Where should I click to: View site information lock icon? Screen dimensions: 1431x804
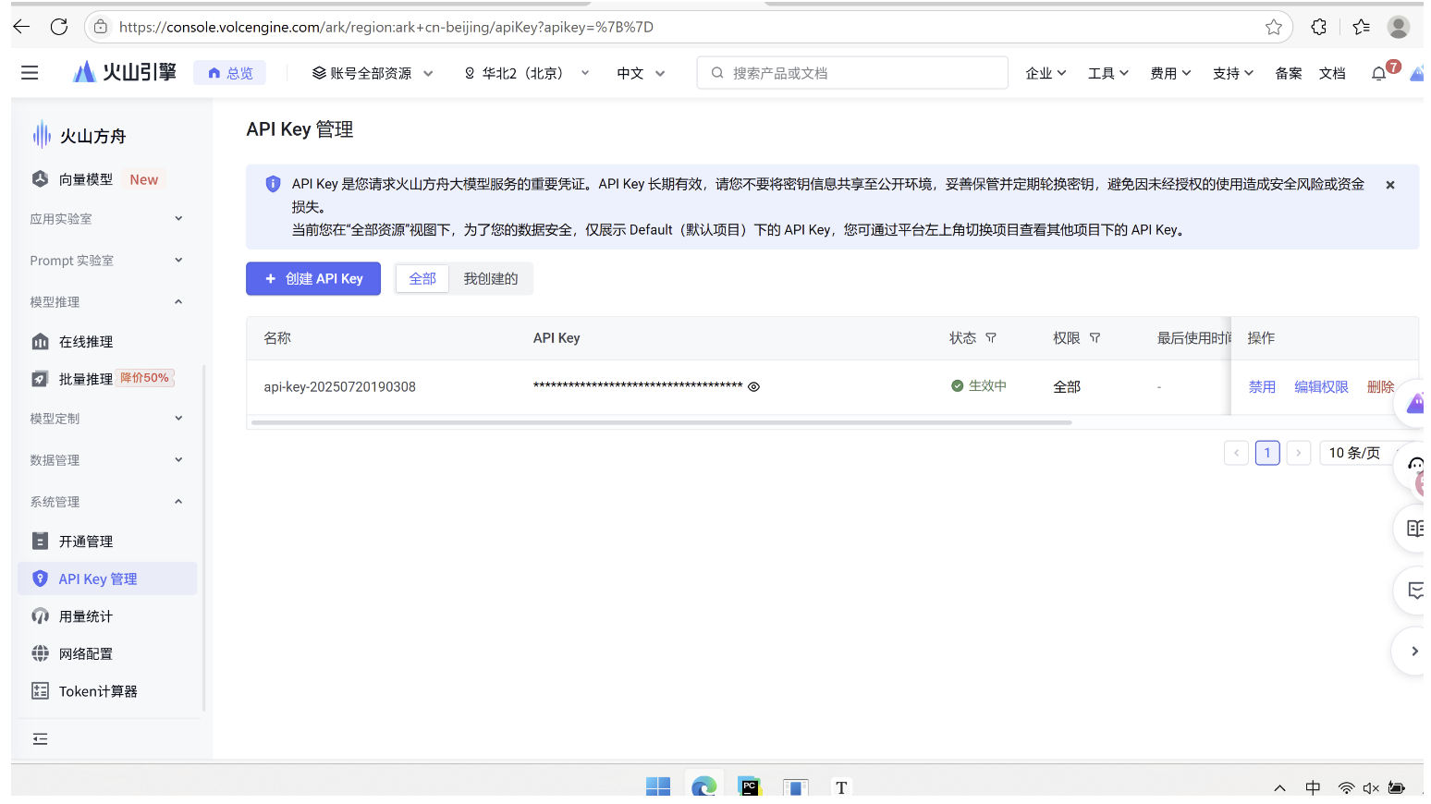tap(101, 27)
